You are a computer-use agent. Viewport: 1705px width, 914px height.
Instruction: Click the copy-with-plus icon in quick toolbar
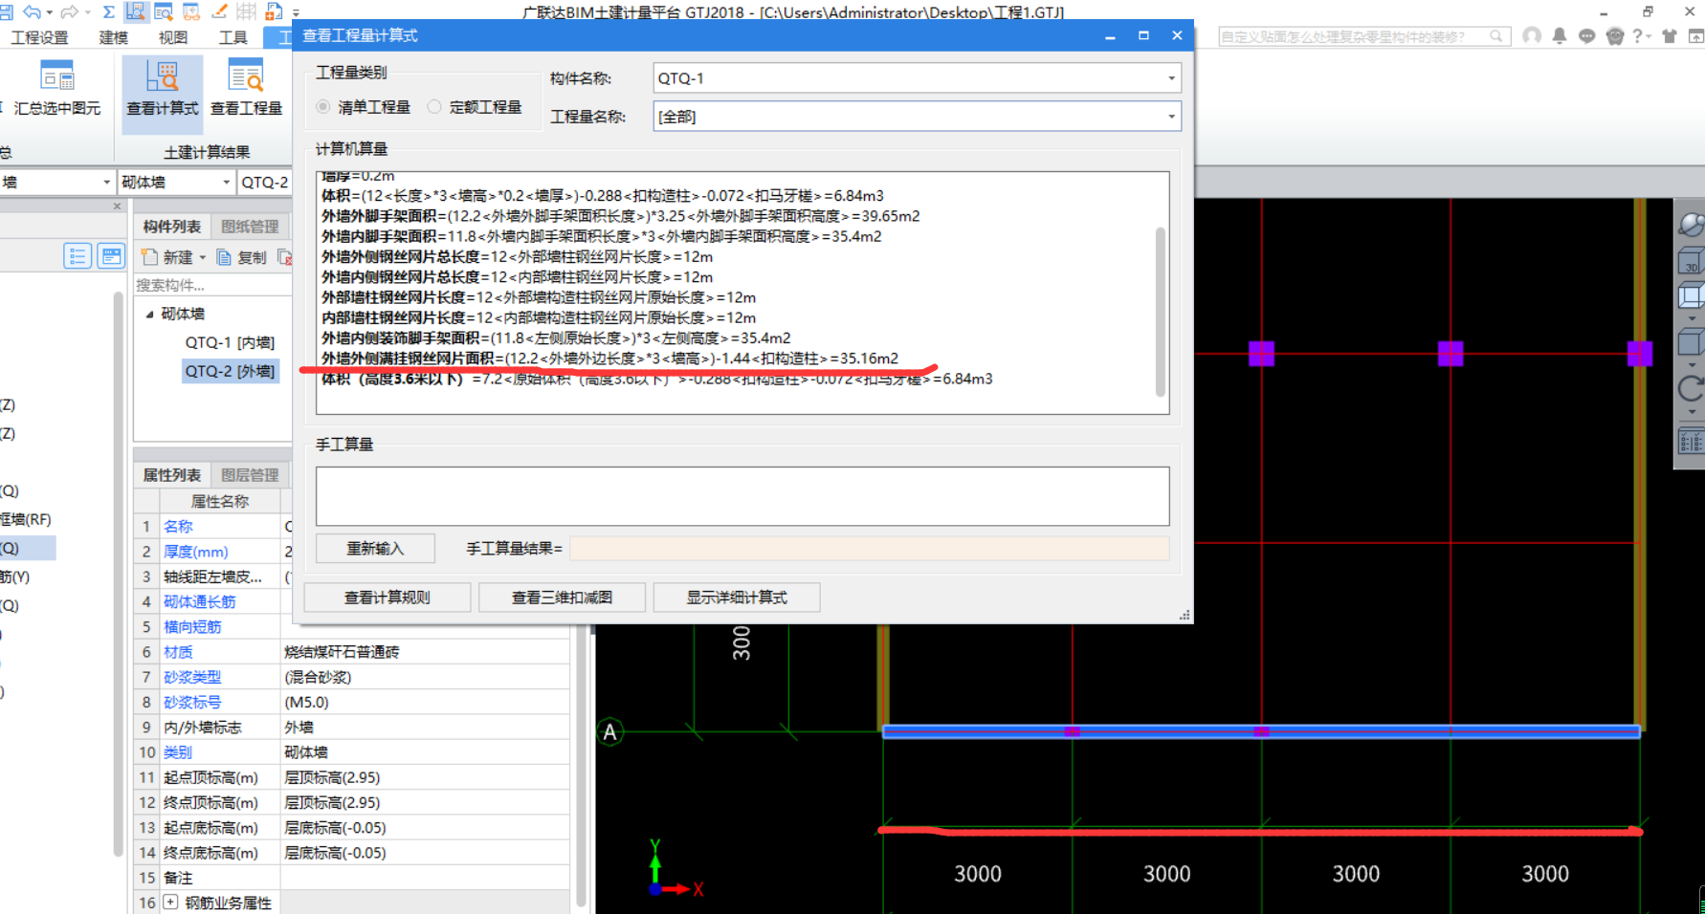[274, 11]
